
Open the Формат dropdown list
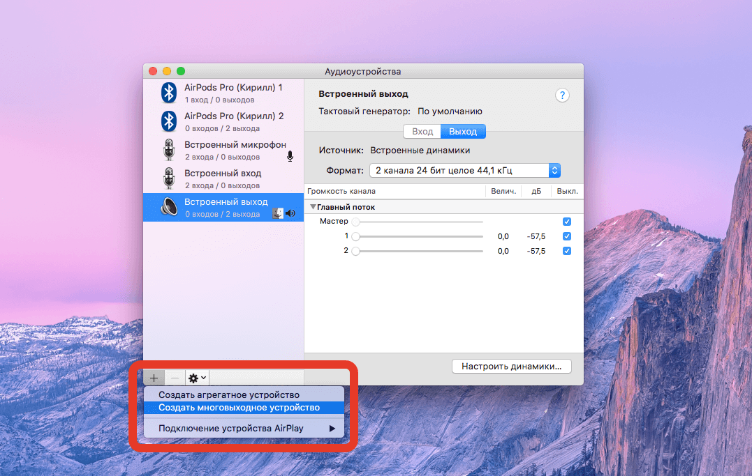click(465, 170)
